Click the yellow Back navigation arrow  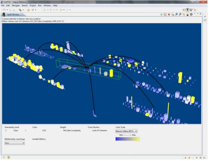pos(61,10)
